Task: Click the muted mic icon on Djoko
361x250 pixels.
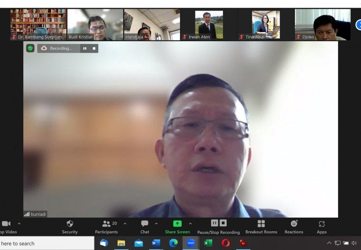Action: (298, 37)
